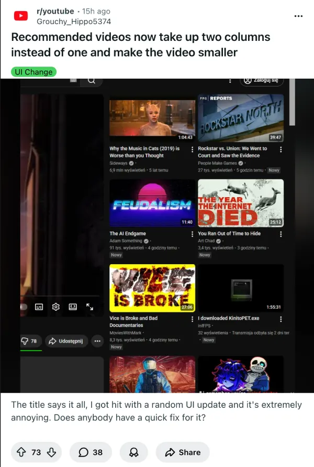Image resolution: width=314 pixels, height=467 pixels.
Task: Open the Sans skeleton thumbnail video
Action: (x=241, y=374)
